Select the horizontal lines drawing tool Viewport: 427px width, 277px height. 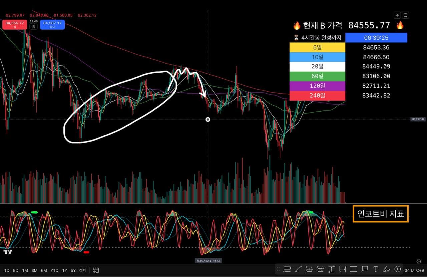(x=287, y=269)
